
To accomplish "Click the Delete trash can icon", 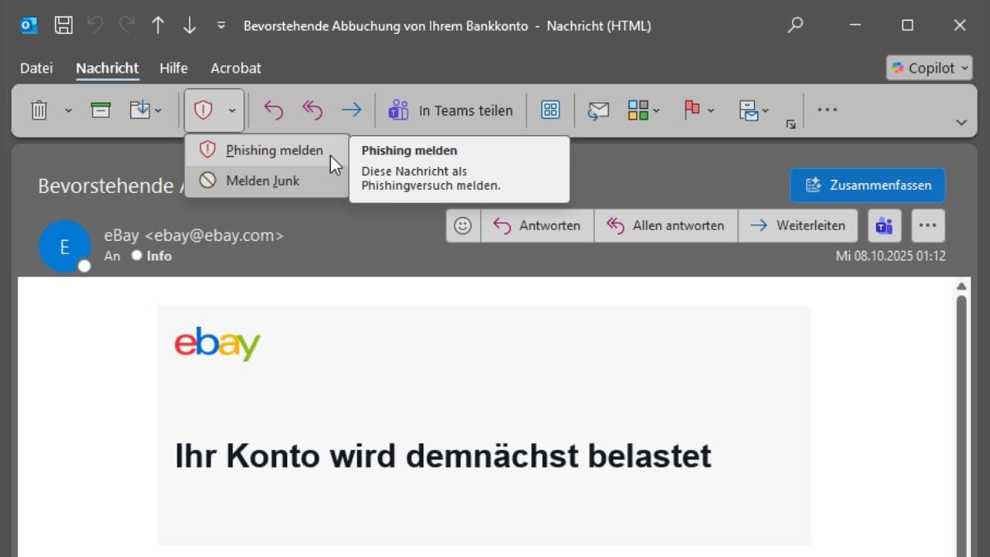I will coord(39,110).
